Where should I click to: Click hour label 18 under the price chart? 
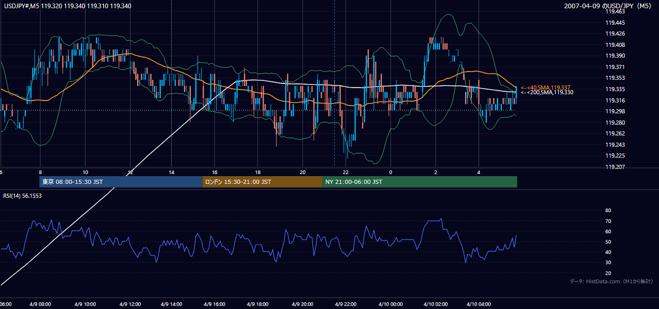pyautogui.click(x=258, y=173)
